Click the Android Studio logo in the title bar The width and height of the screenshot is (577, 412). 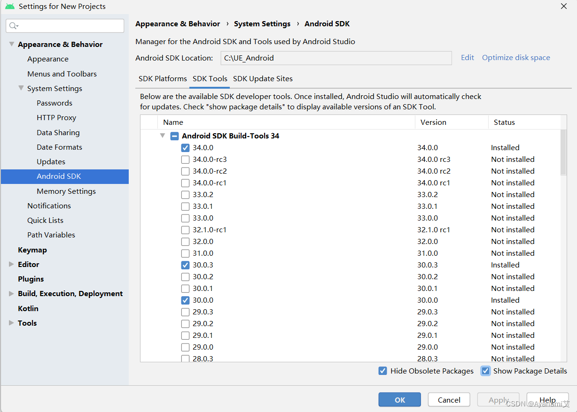click(x=10, y=7)
